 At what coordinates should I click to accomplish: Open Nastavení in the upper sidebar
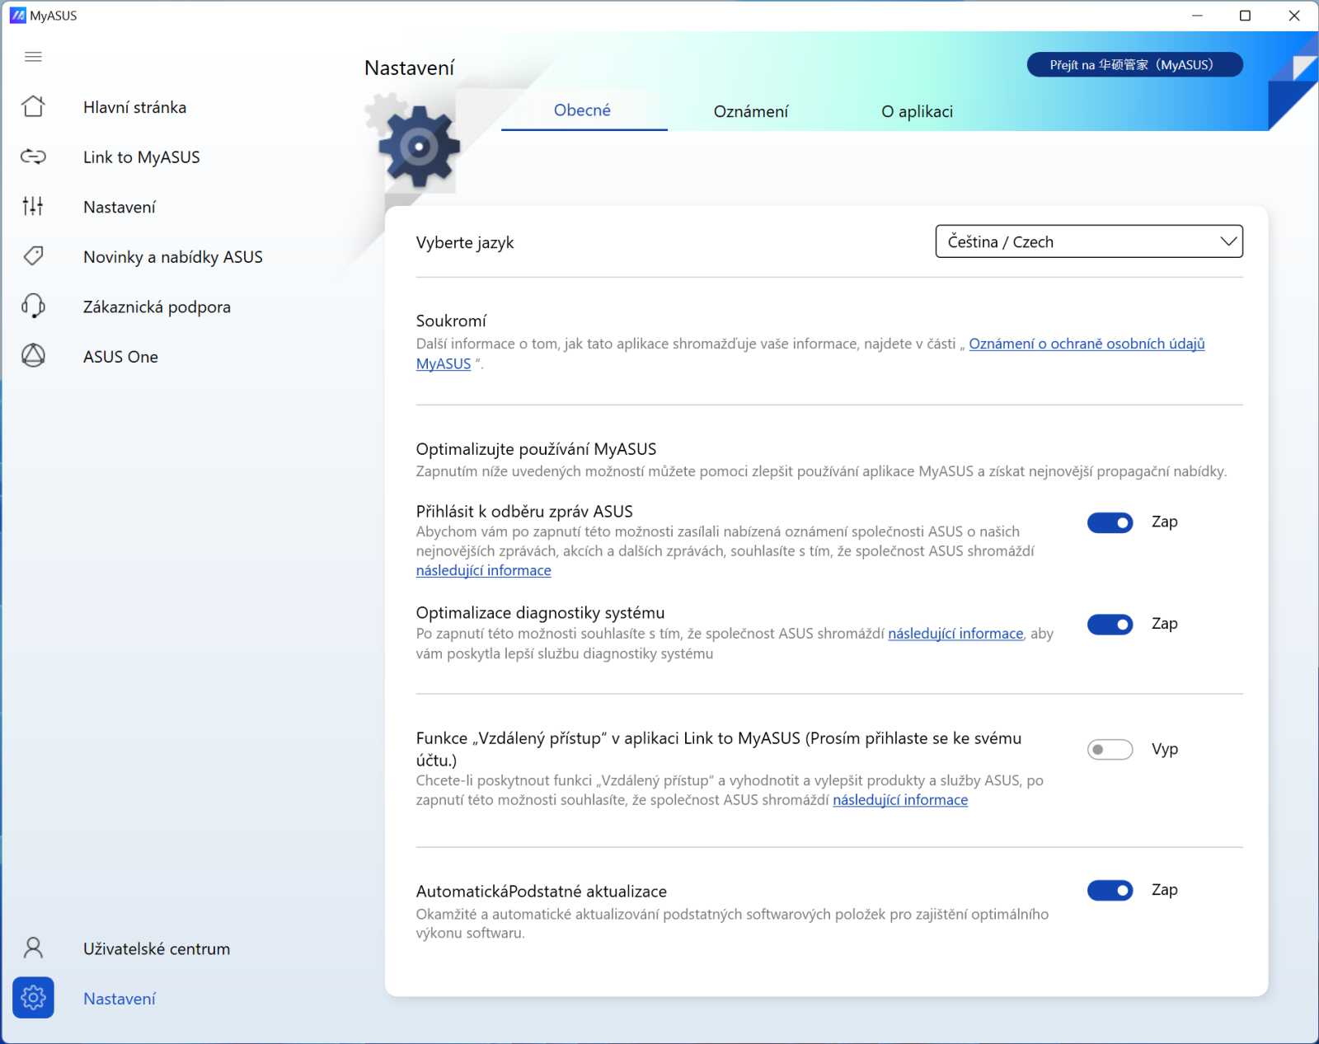pyautogui.click(x=120, y=207)
